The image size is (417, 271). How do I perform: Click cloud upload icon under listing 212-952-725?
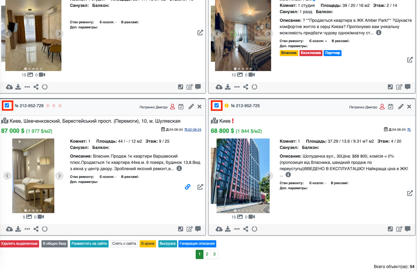tap(219, 229)
